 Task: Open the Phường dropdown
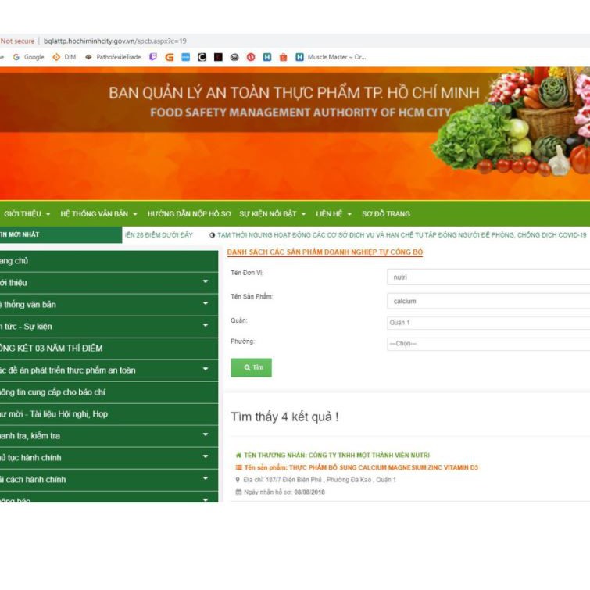pyautogui.click(x=488, y=344)
